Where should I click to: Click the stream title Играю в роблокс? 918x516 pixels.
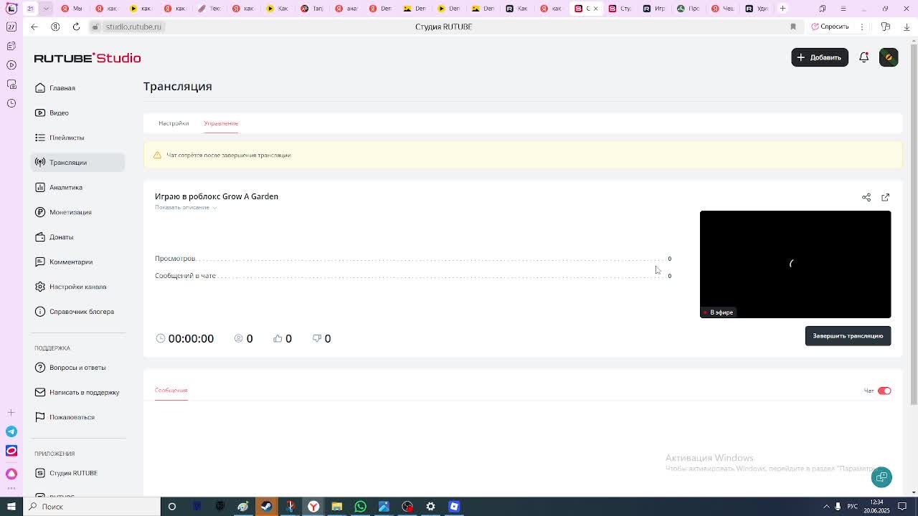coord(217,196)
